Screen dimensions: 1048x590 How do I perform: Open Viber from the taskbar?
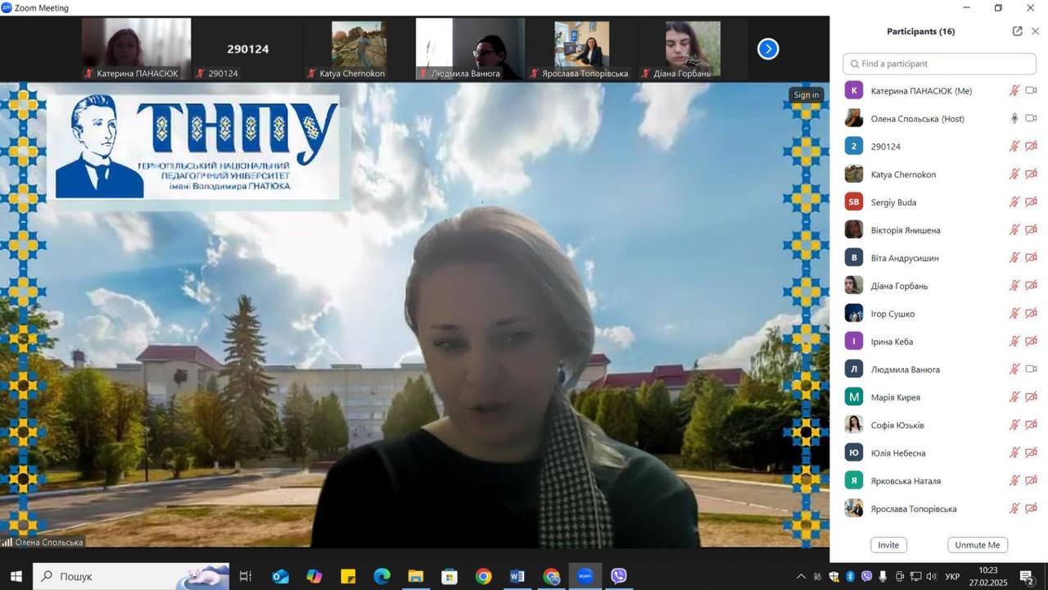point(619,576)
